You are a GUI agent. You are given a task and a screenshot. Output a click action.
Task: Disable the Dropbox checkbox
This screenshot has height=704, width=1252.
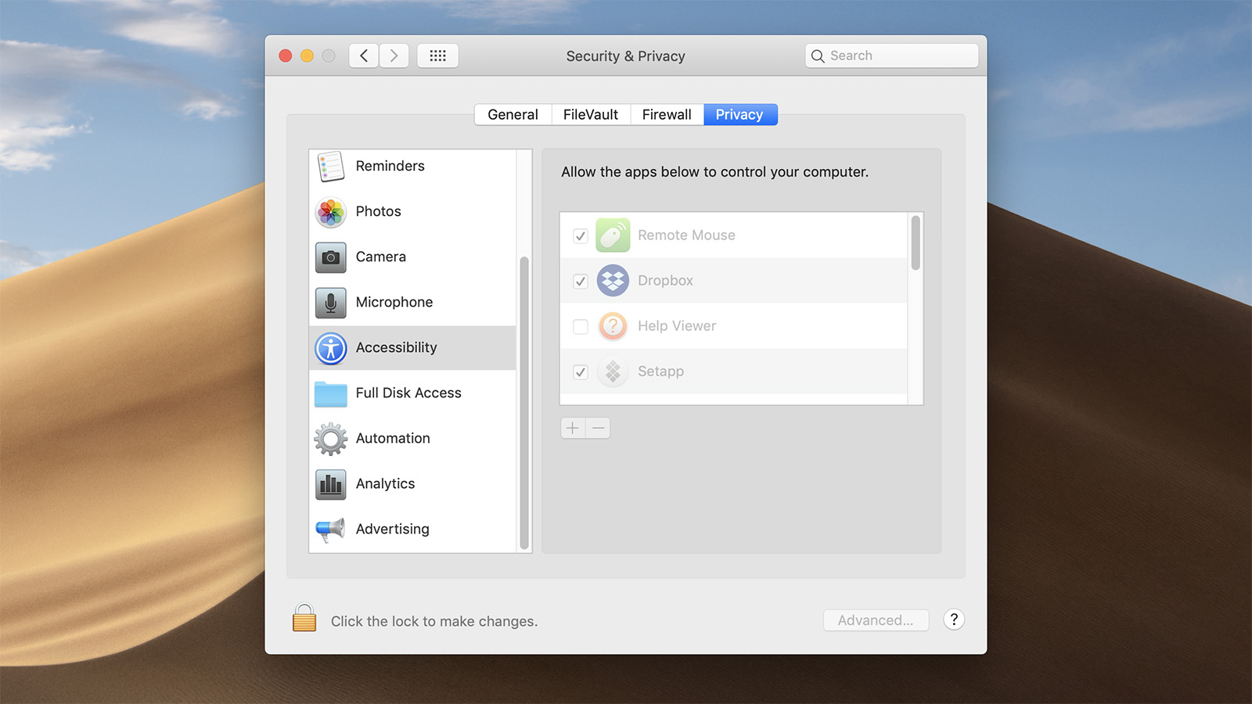[x=579, y=281]
